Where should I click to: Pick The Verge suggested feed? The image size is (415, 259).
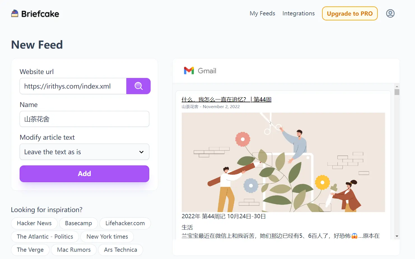coord(30,250)
